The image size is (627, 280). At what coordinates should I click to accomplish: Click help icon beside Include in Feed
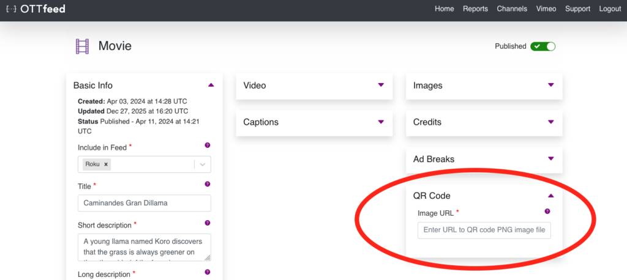pyautogui.click(x=207, y=146)
